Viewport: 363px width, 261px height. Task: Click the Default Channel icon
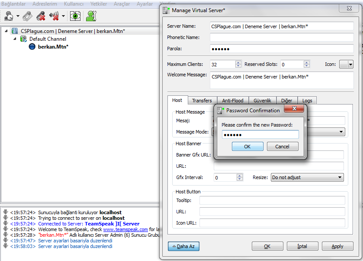24,39
